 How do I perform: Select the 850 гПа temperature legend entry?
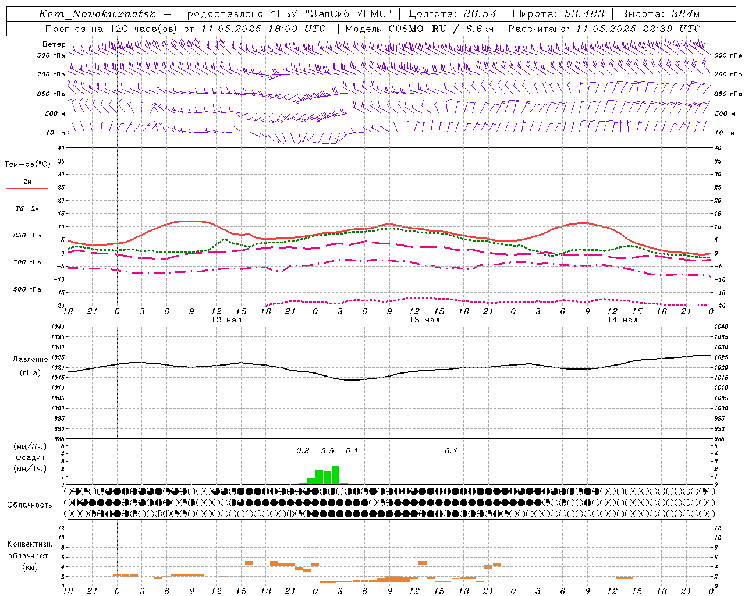[27, 236]
